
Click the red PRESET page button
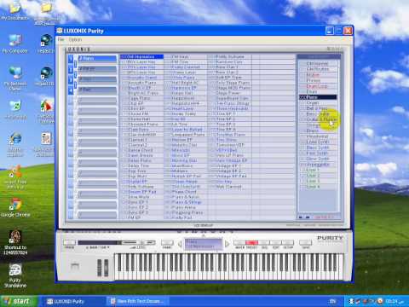tap(251, 242)
